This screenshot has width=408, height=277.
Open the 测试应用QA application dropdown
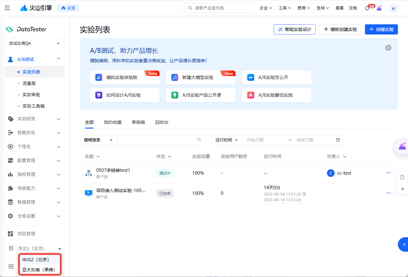click(35, 43)
